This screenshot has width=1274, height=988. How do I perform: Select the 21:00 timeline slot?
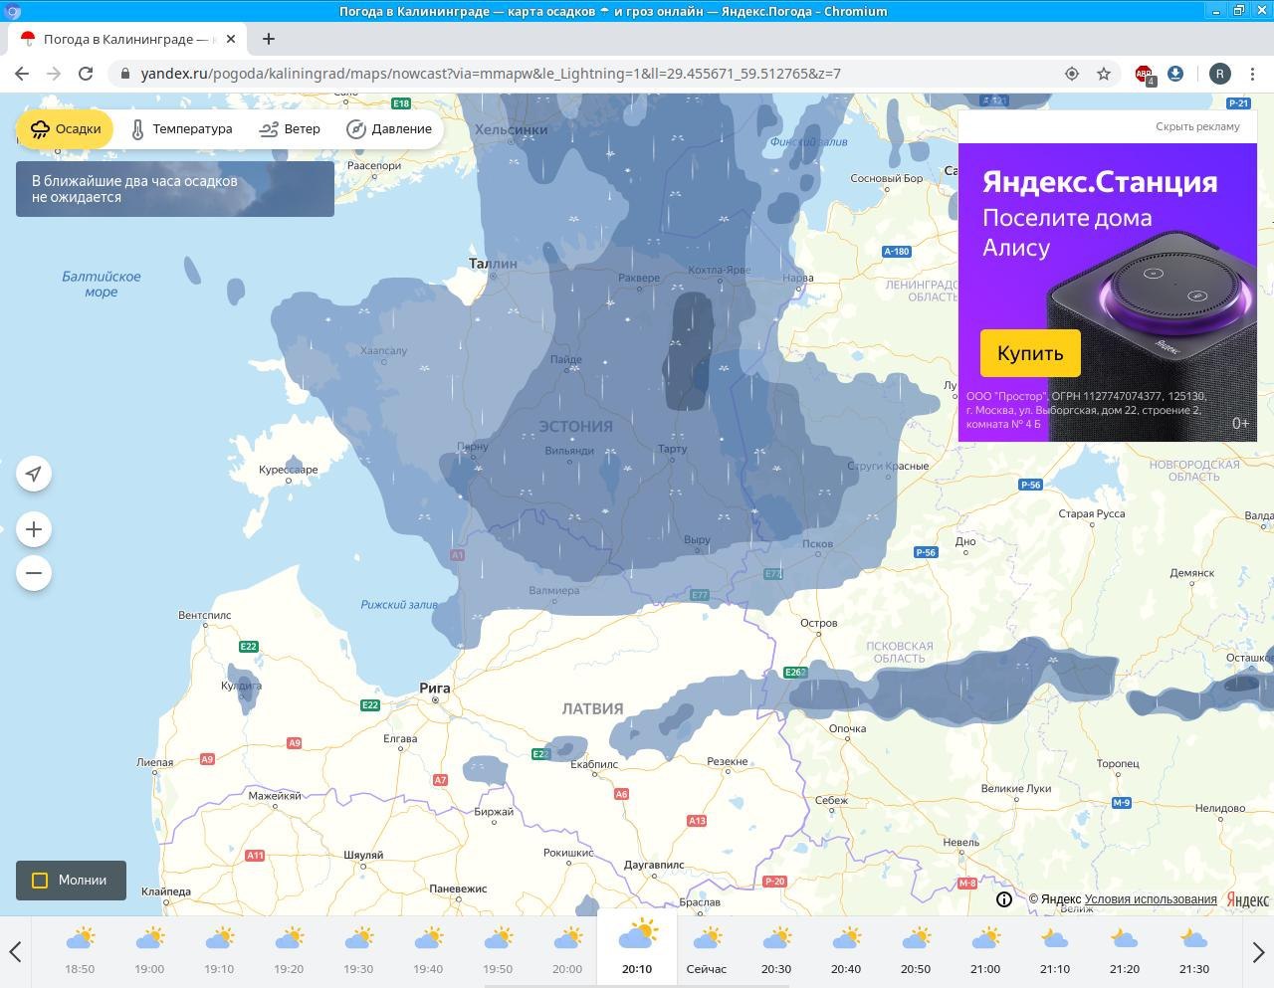(985, 952)
